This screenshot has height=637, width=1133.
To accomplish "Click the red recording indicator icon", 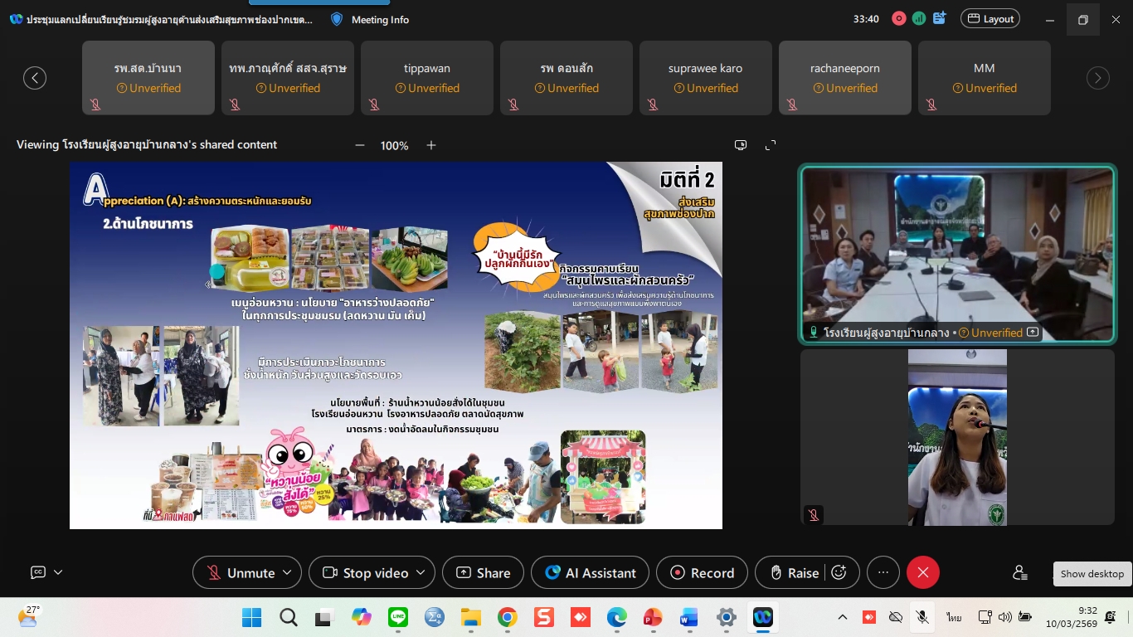I will [898, 18].
